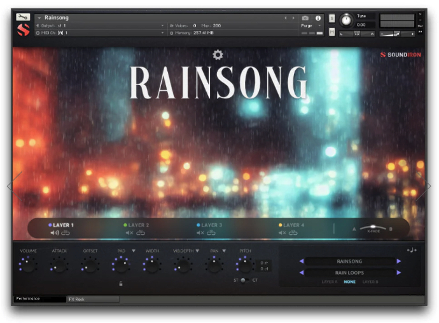The height and width of the screenshot is (323, 439).
Task: Click the WIDTH knob
Action: (x=152, y=265)
